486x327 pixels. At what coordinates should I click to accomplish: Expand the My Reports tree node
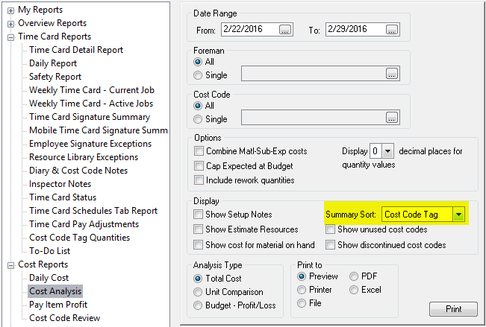[11, 11]
